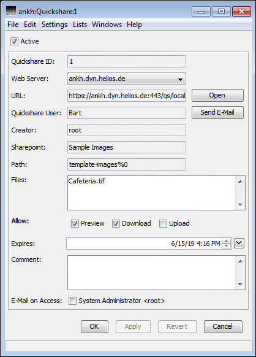Click the Quickshare ID field
Viewport: 256px width, 357px height.
pyautogui.click(x=127, y=61)
